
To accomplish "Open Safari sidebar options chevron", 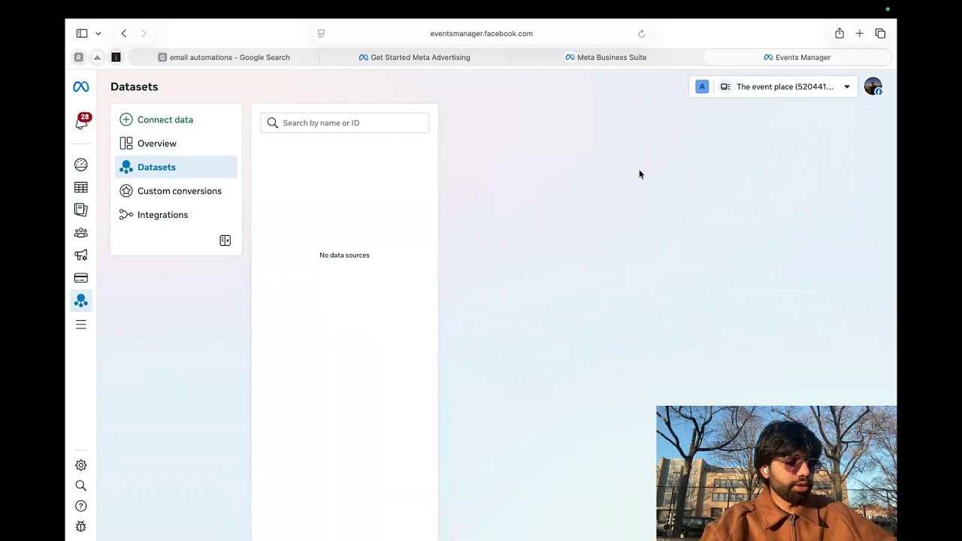I will 98,34.
